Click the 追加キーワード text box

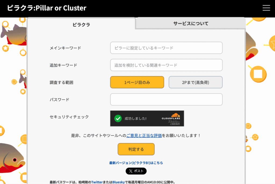(x=166, y=65)
